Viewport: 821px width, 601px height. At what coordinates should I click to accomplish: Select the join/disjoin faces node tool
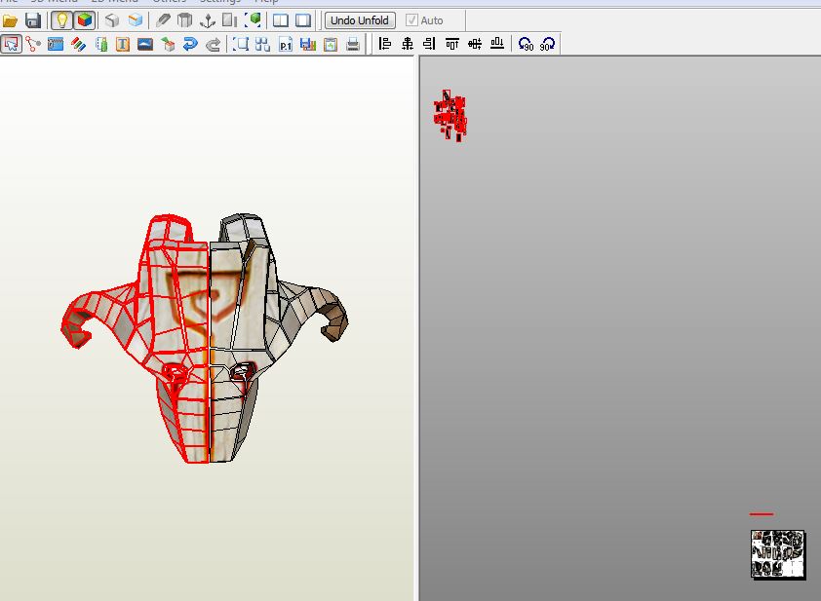coord(33,45)
